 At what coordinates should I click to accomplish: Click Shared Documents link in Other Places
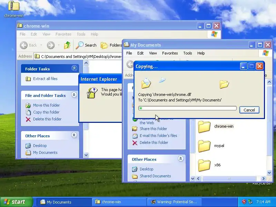[155, 176]
